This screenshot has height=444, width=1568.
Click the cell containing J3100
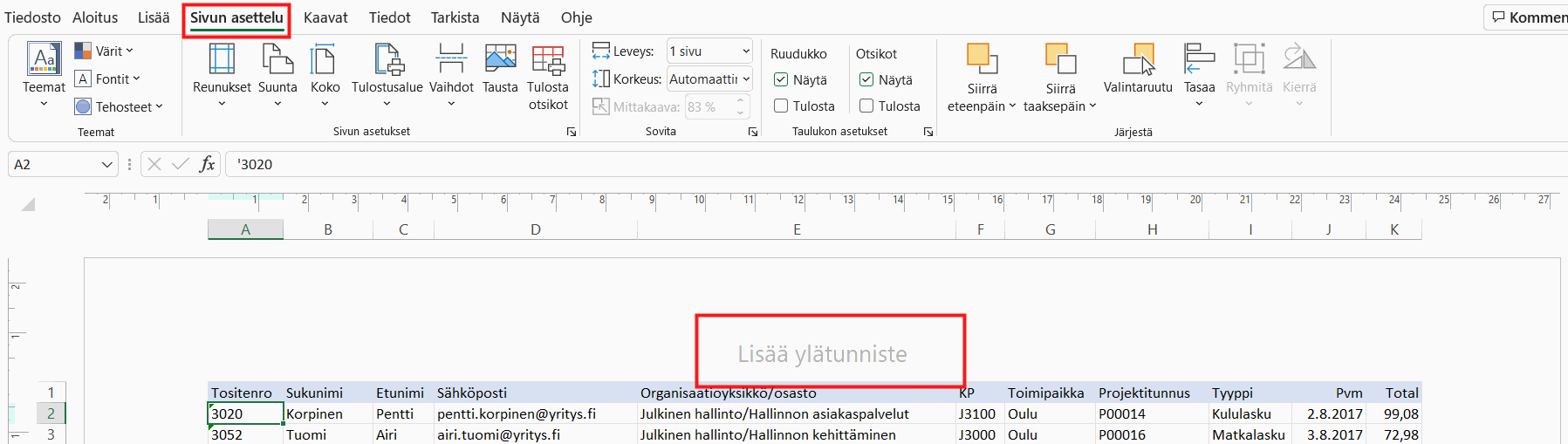click(x=980, y=413)
